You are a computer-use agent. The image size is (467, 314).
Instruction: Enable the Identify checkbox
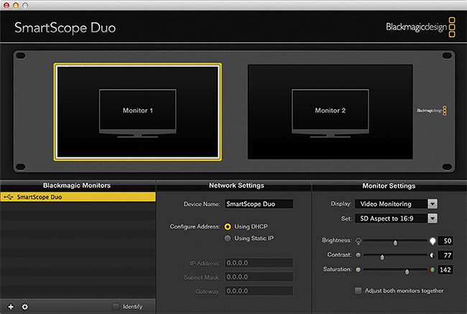(x=116, y=307)
